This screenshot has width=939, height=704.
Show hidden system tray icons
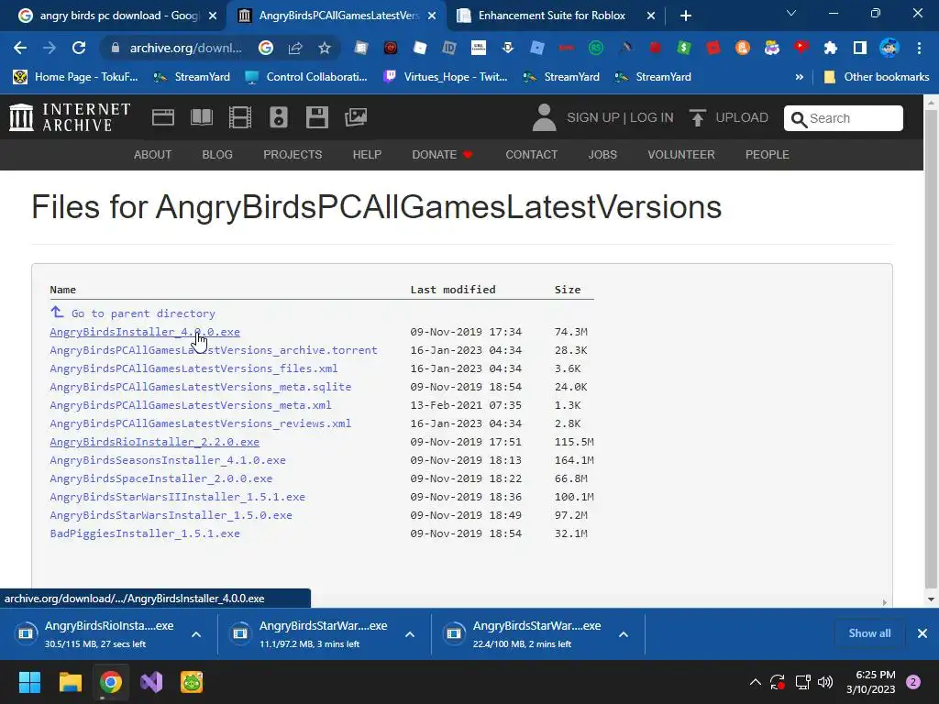756,682
